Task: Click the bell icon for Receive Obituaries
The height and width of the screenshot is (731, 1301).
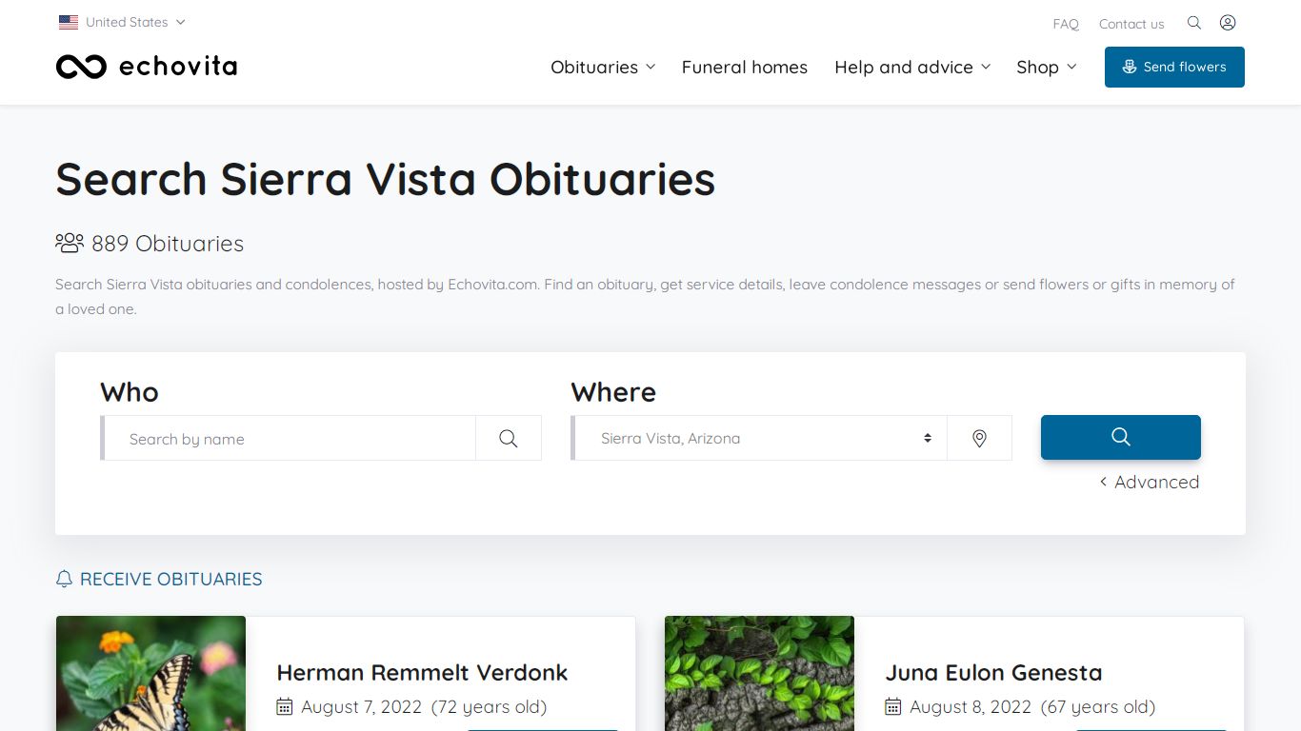Action: coord(65,579)
